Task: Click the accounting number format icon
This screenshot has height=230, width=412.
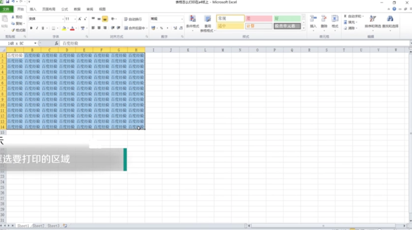Action: [x=153, y=28]
